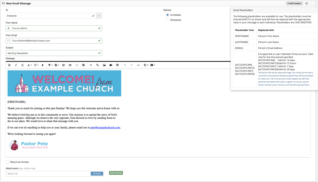Insert an image into the message
318x182 pixels.
[x=104, y=65]
